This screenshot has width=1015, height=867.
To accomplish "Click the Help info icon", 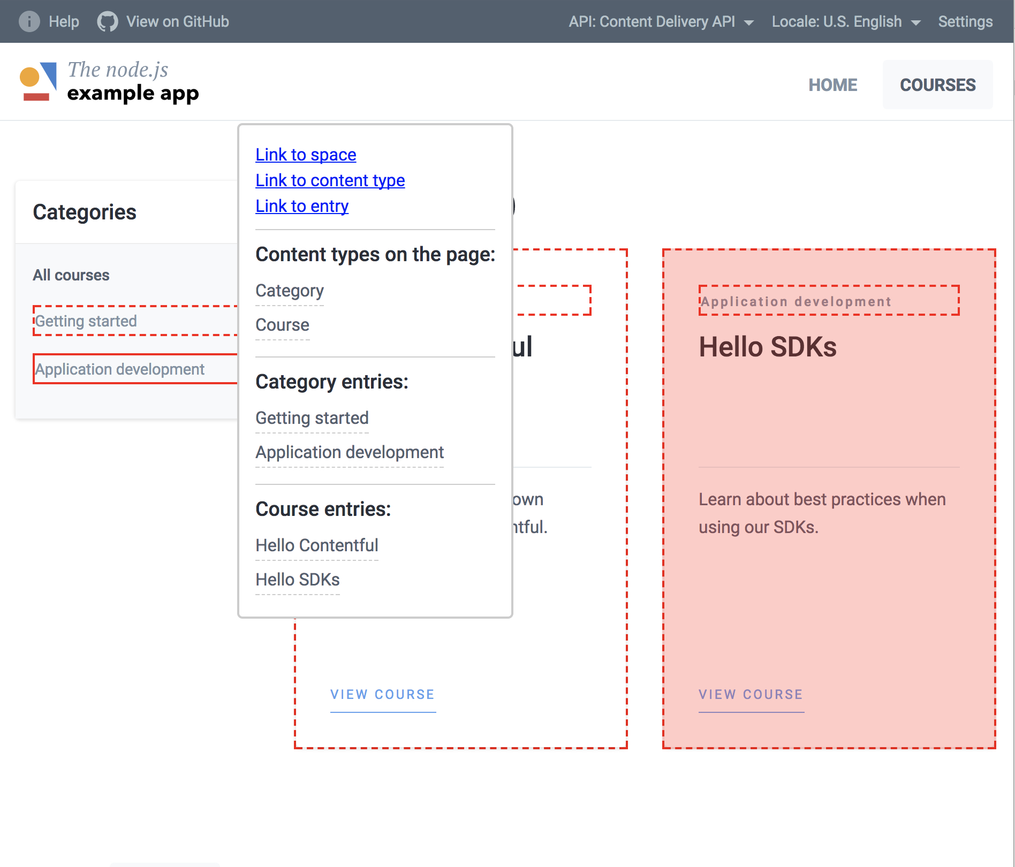I will 29,21.
